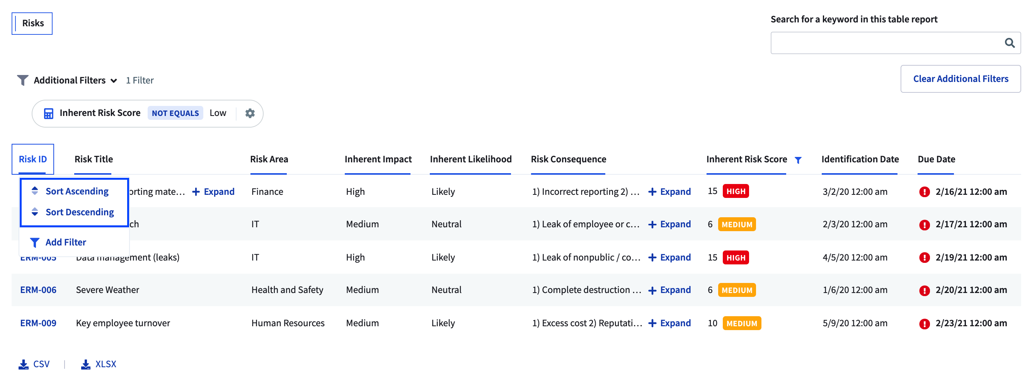
Task: Open the filter gear settings icon
Action: 250,113
